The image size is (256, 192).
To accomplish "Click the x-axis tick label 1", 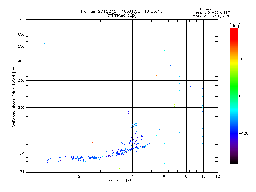I will coord(26,176).
